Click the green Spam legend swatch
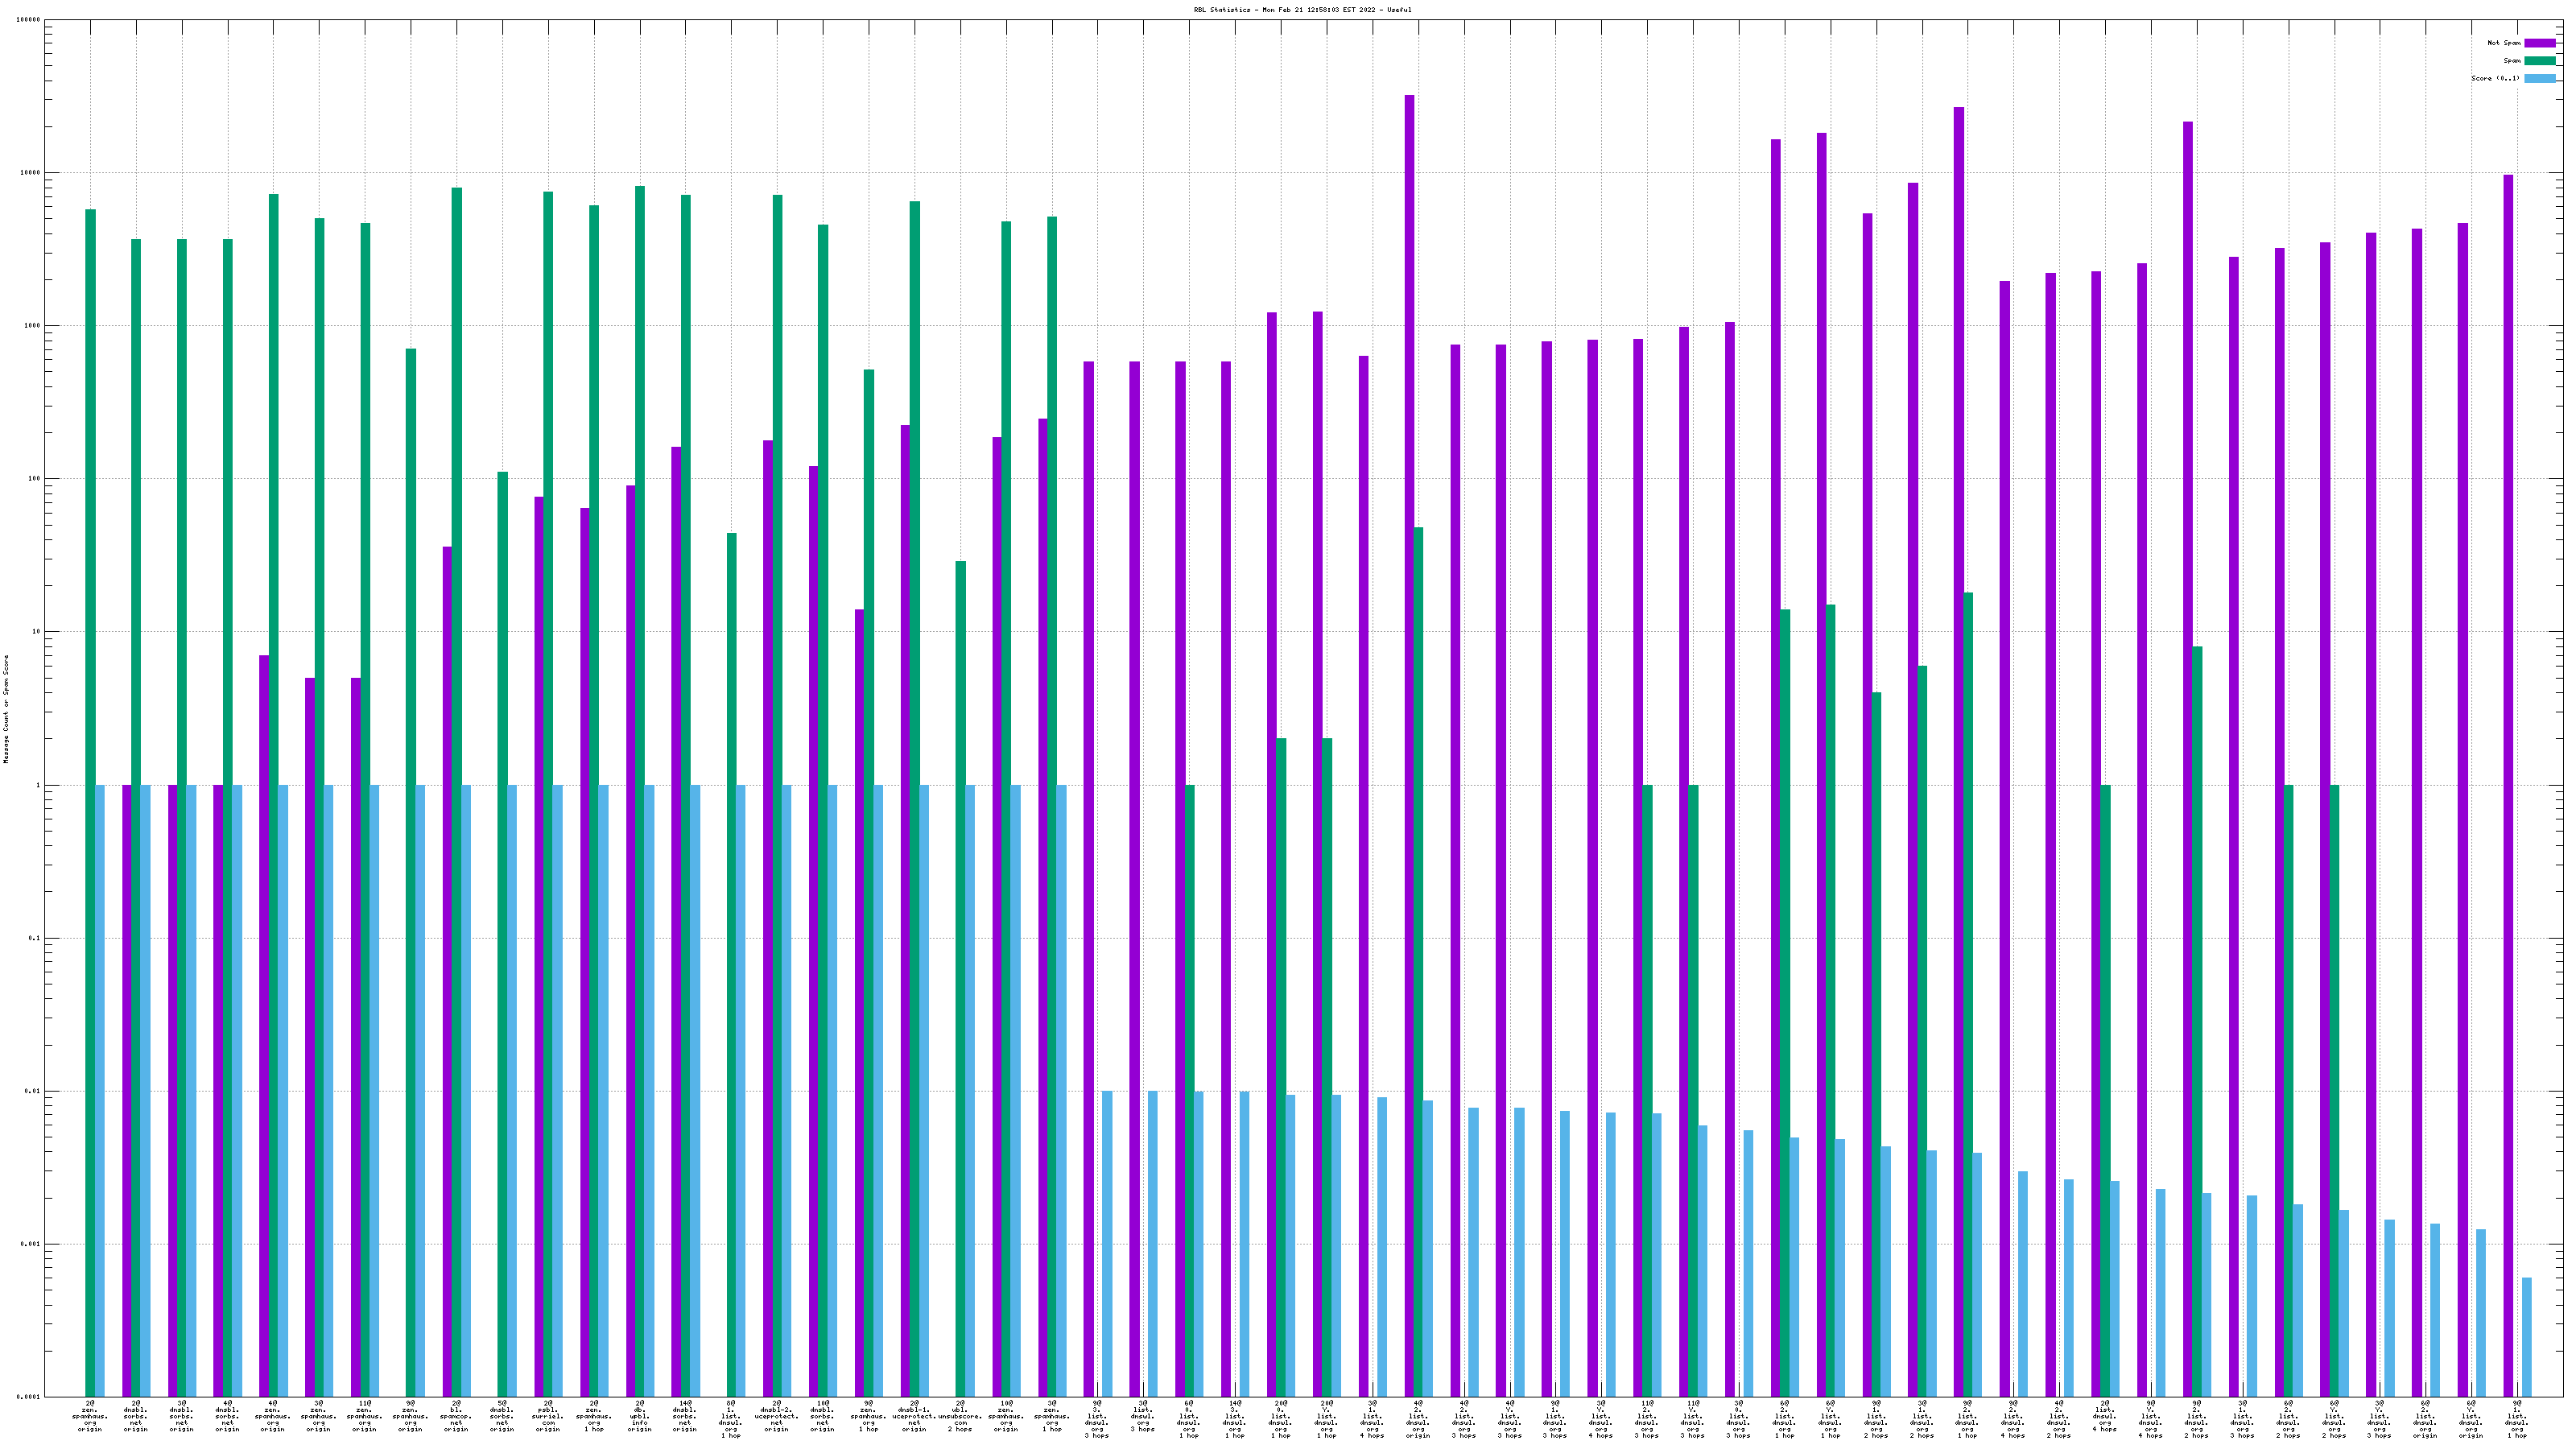The width and height of the screenshot is (2576, 1449). coord(2539,61)
